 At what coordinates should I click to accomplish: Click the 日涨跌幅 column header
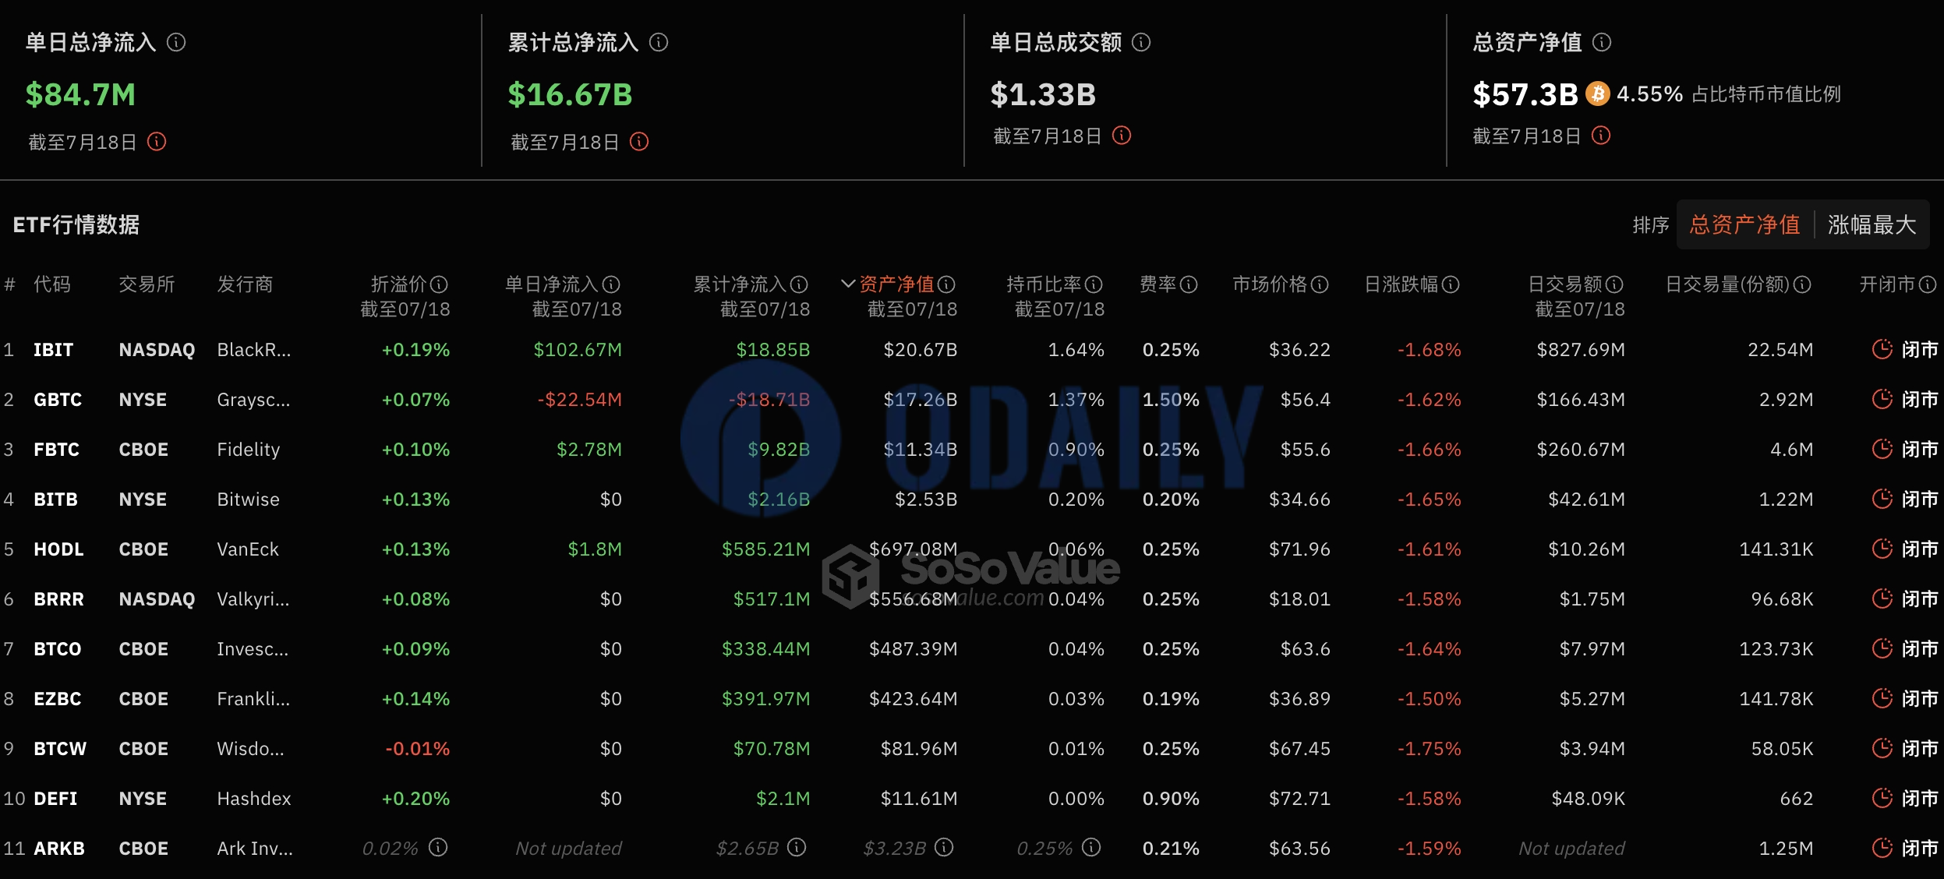pos(1402,284)
